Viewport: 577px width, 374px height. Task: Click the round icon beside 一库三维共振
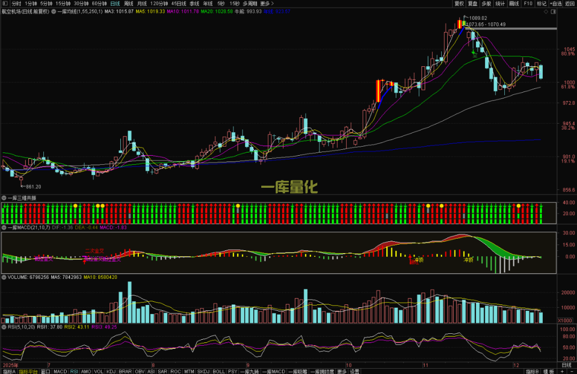[x=4, y=198]
